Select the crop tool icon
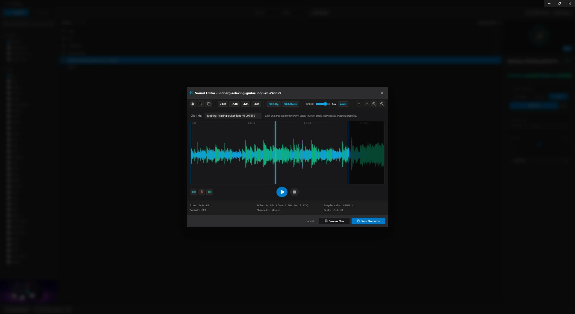Screen dimensions: 575x314 tap(201, 104)
